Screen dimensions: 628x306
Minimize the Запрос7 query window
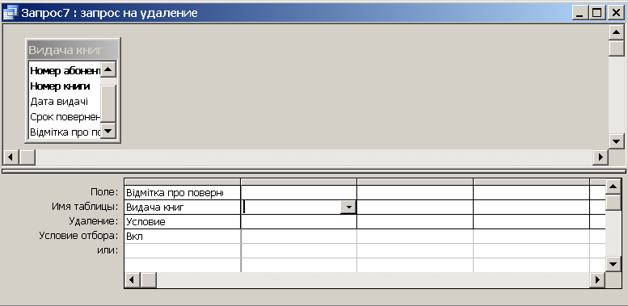click(580, 13)
